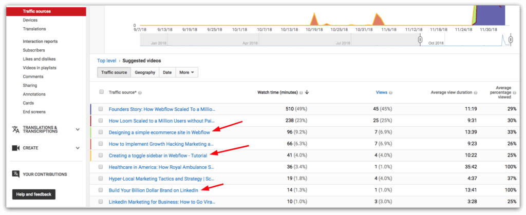Click the Translations & Transcriptions icon
This screenshot has height=215, width=526.
coord(16,130)
